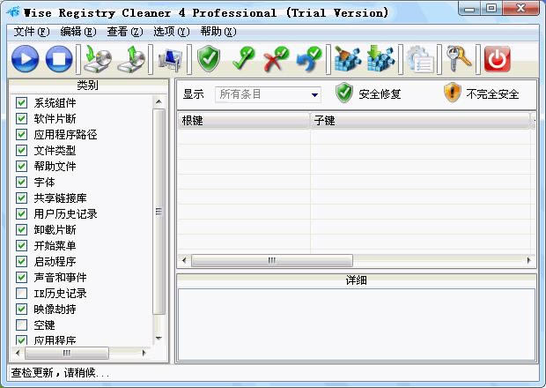Toggle 文件类型 checkbox

pyautogui.click(x=22, y=150)
